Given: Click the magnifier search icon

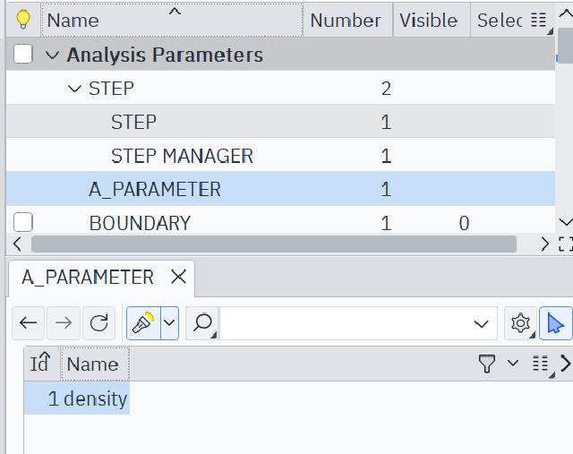Looking at the screenshot, I should pos(202,323).
